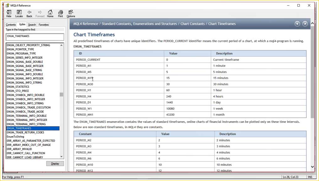The image size is (319, 181).
Task: Select ENUM_TERMINAL_INFO_DOUBLE in index list
Action: [27, 116]
